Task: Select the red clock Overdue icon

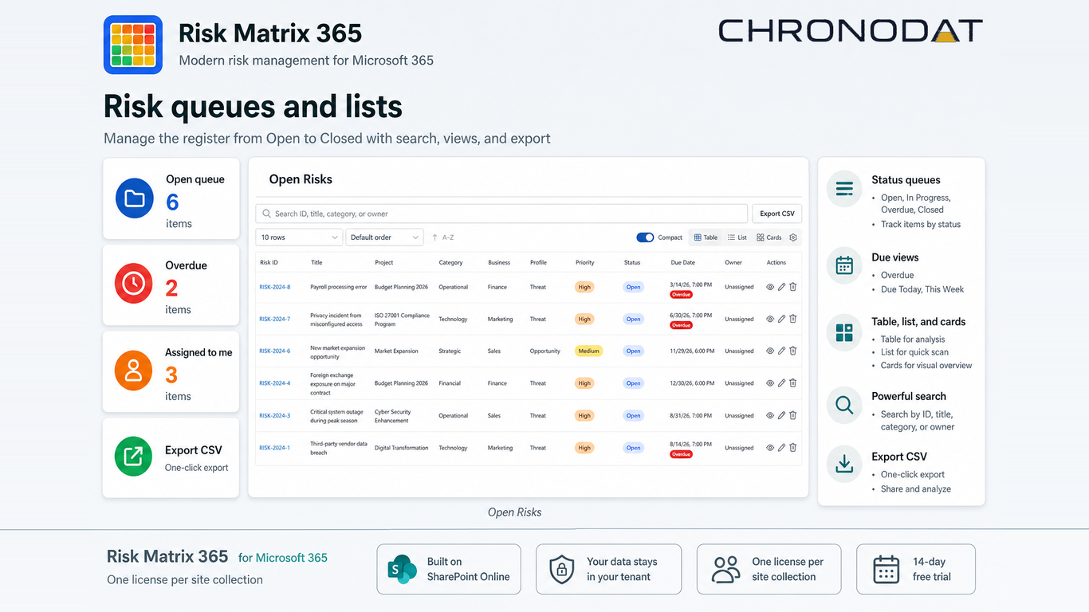Action: [134, 284]
